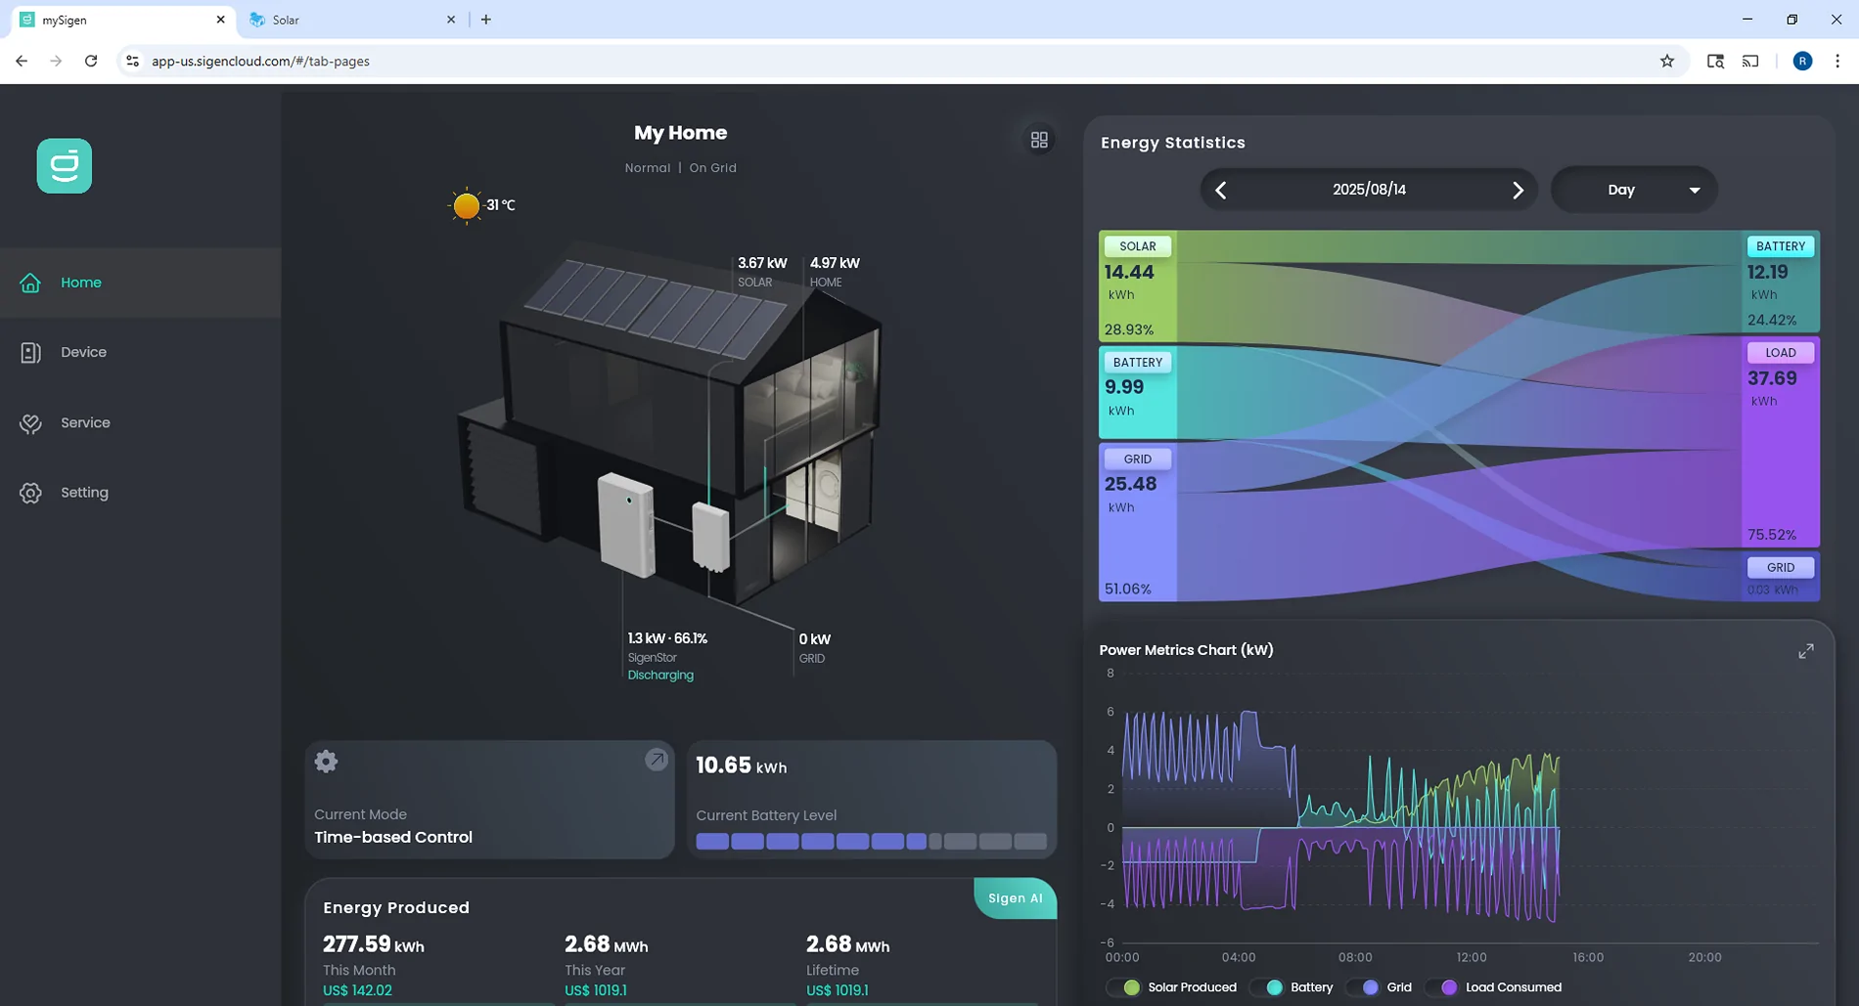Click the Sigen AI button

click(x=1015, y=898)
